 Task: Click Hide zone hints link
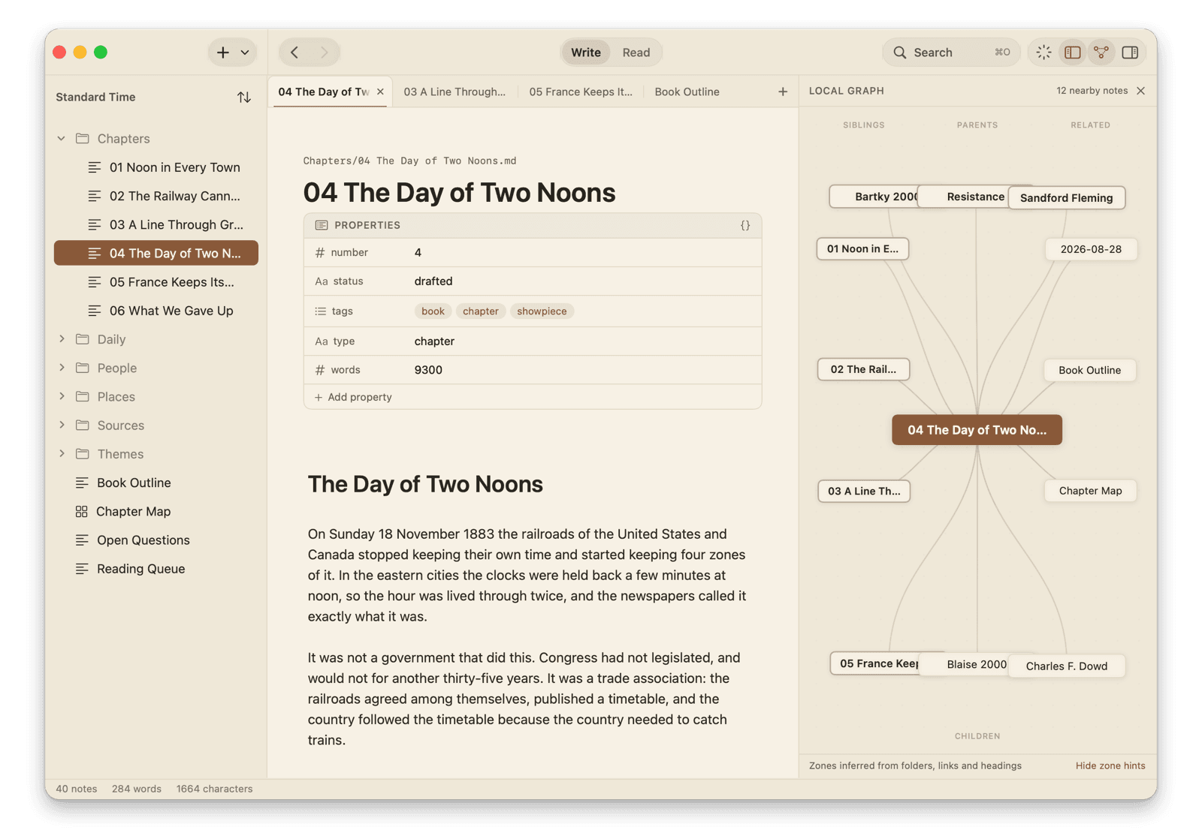pos(1110,765)
